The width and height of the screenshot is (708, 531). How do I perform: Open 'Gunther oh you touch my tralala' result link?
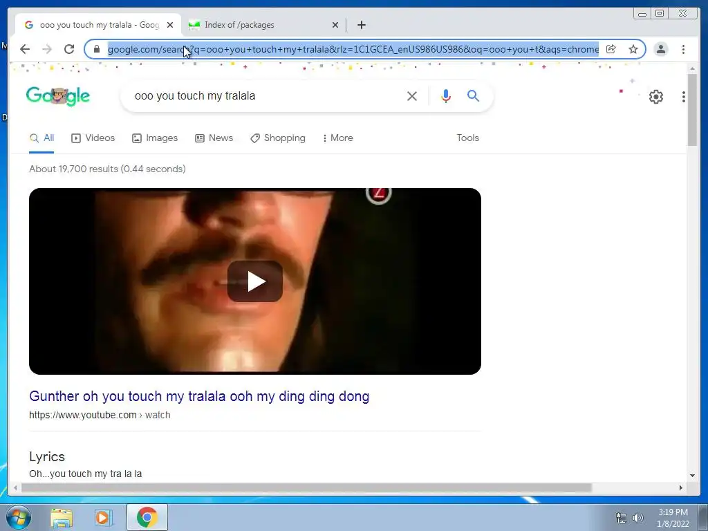point(199,396)
